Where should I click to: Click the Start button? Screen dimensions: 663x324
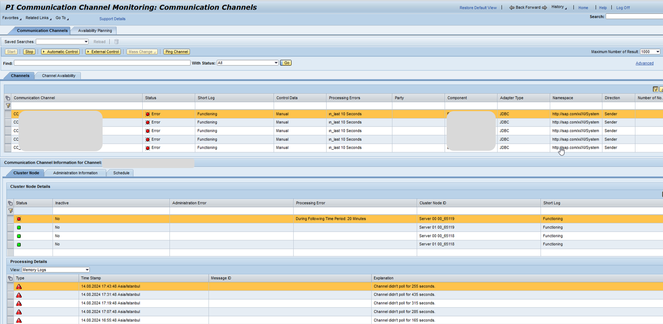pos(11,52)
